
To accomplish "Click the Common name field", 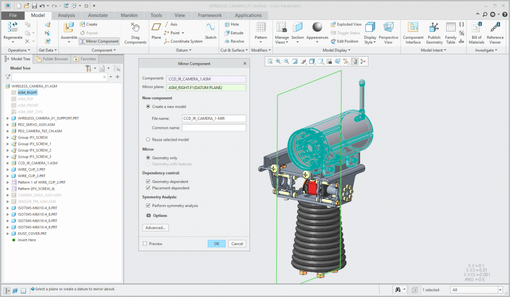I will click(x=214, y=128).
